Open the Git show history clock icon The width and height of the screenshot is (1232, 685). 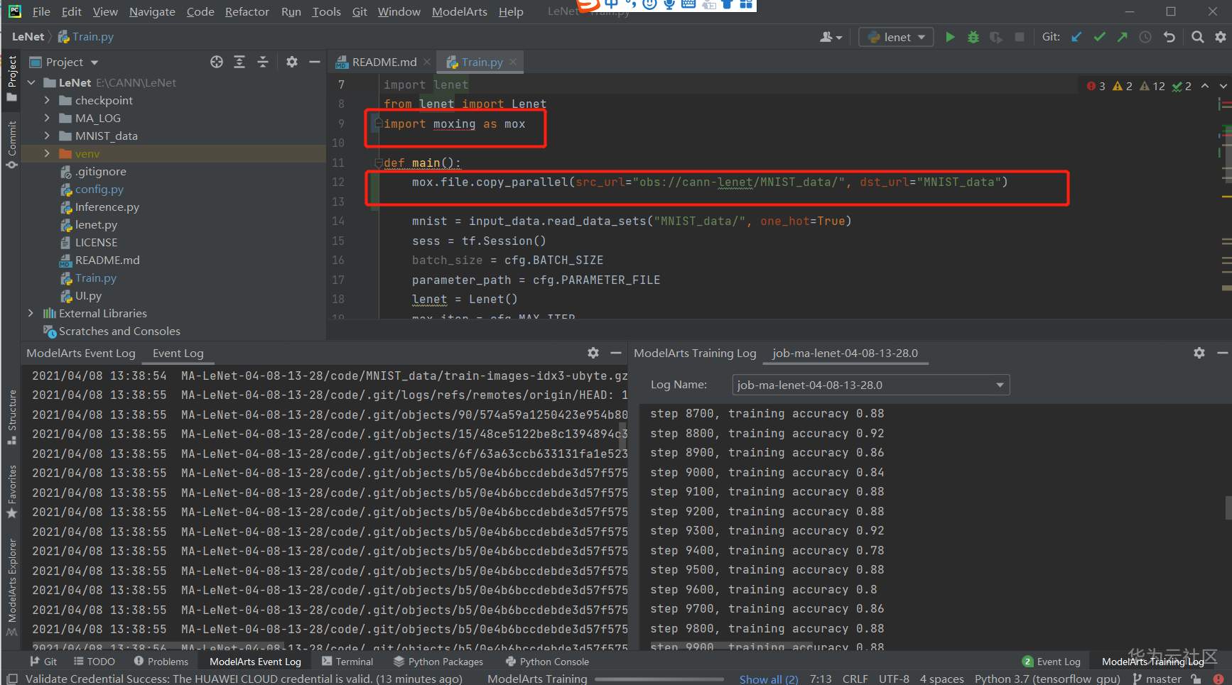[x=1145, y=37]
